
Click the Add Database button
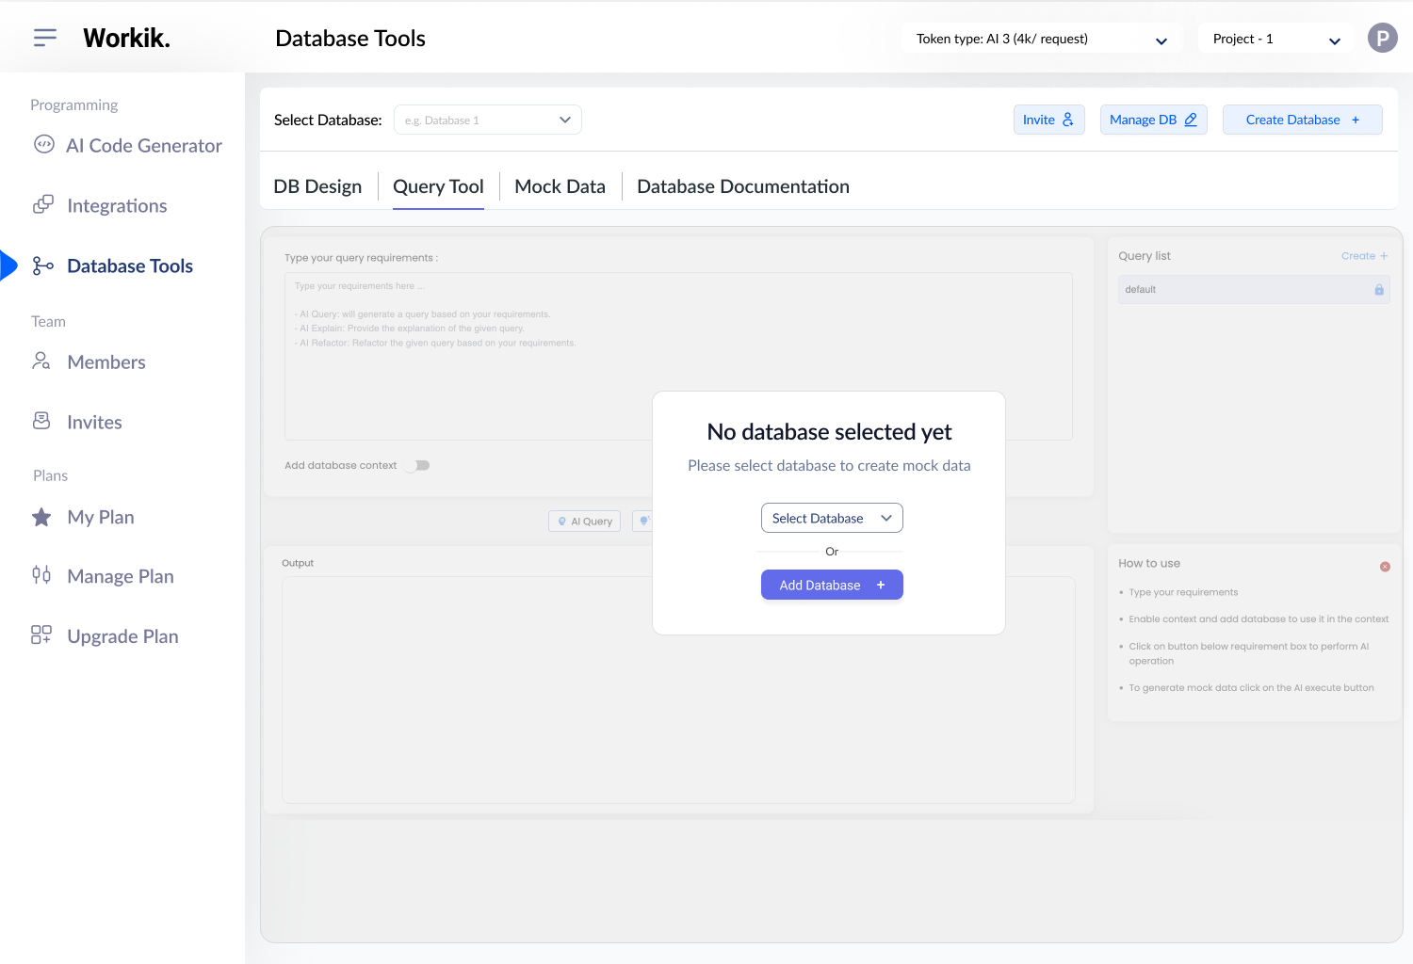pos(831,585)
